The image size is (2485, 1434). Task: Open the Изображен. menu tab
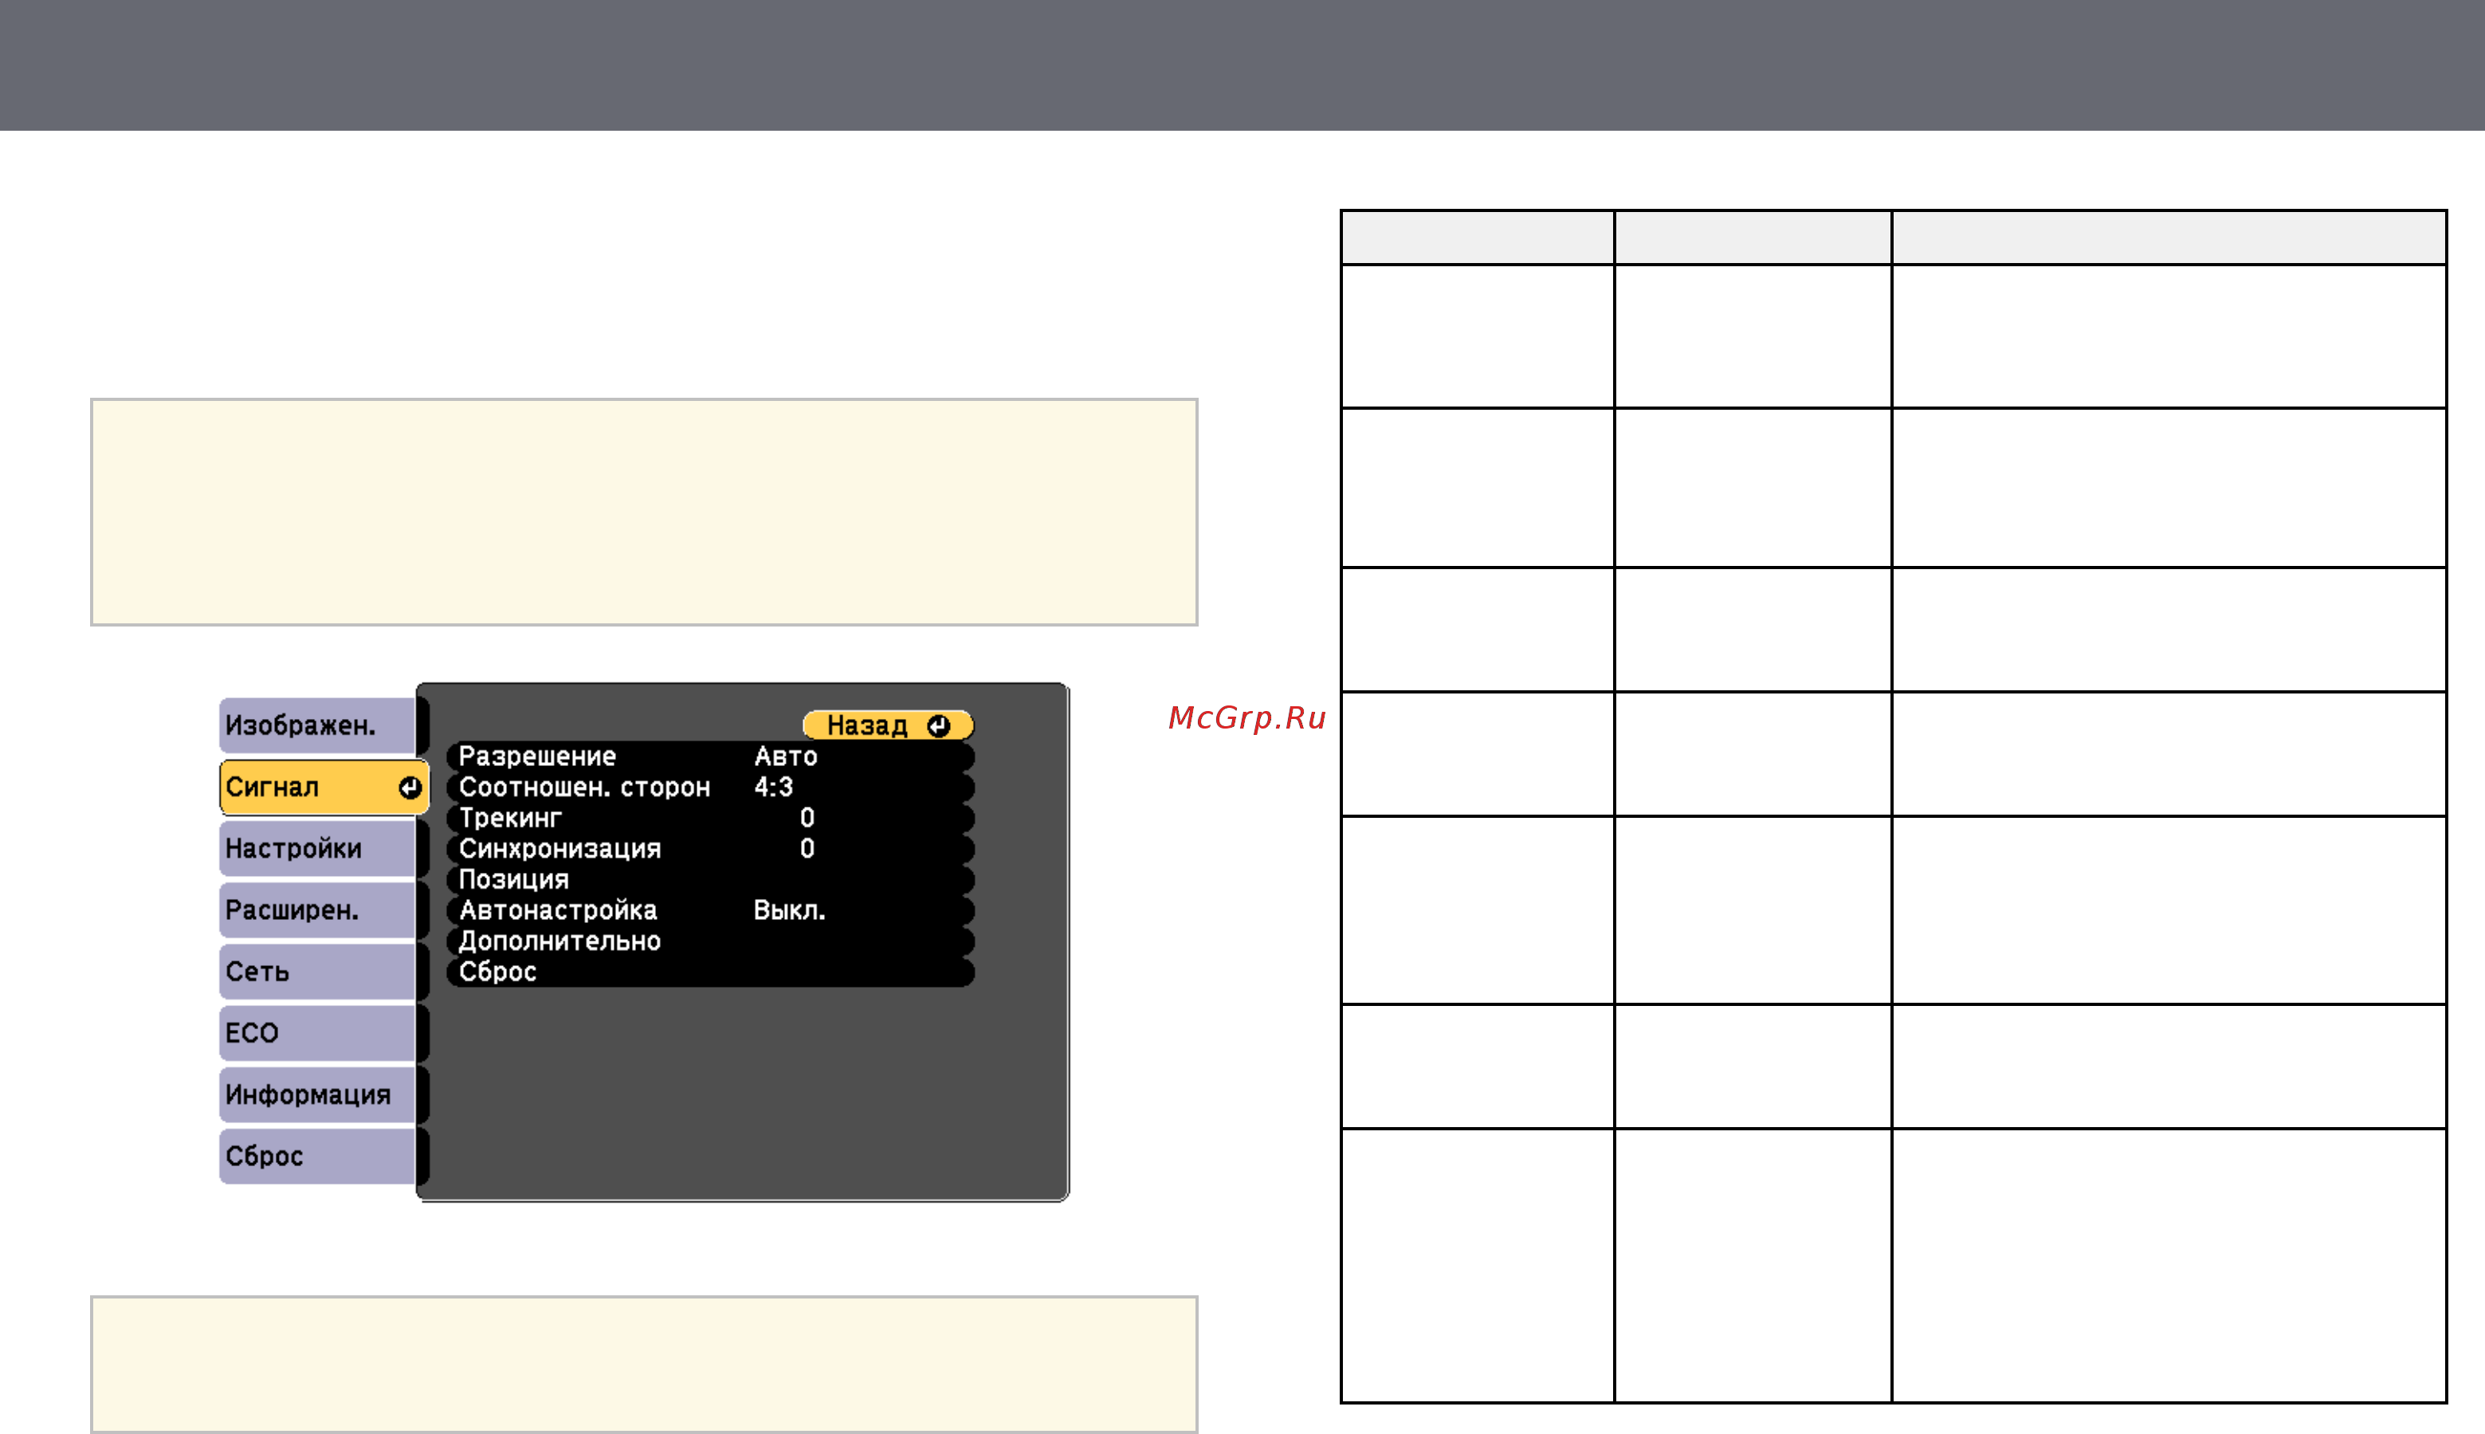(x=317, y=726)
